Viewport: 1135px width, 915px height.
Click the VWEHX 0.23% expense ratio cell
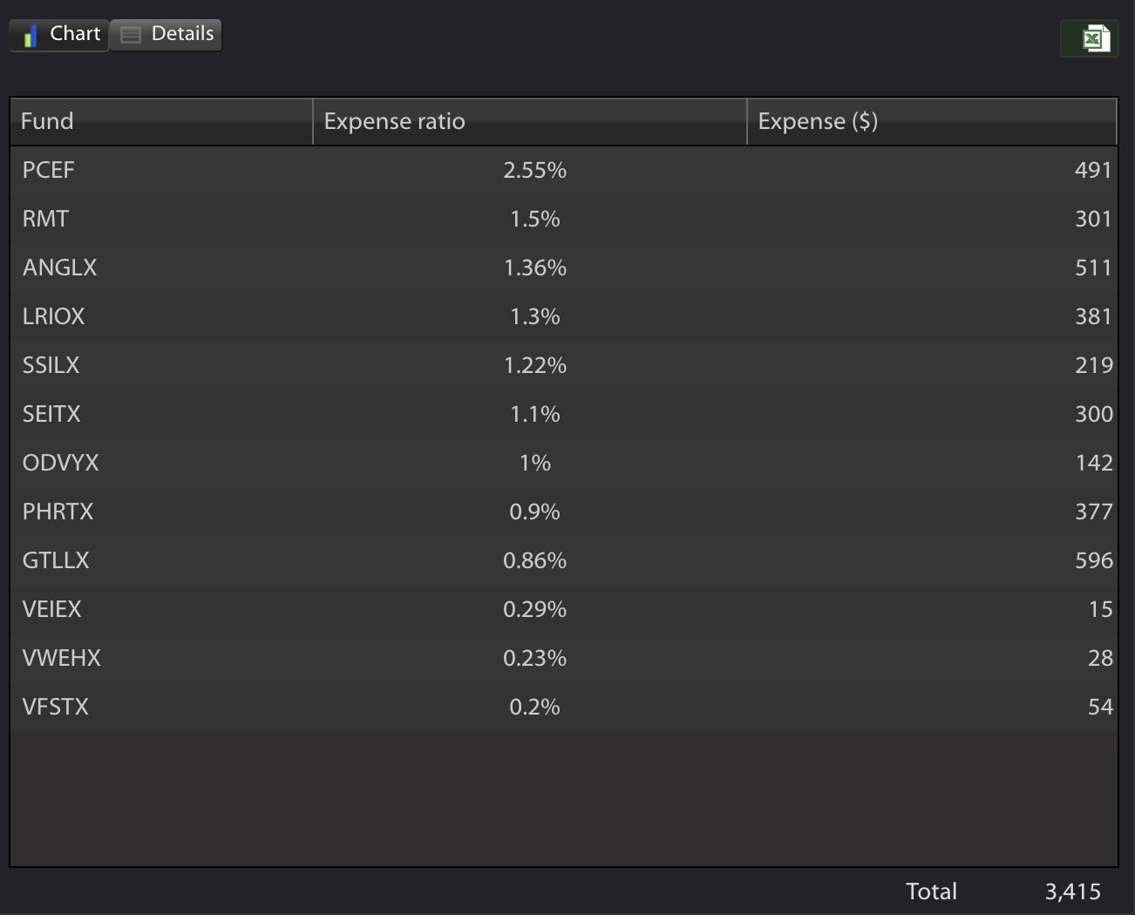(534, 658)
